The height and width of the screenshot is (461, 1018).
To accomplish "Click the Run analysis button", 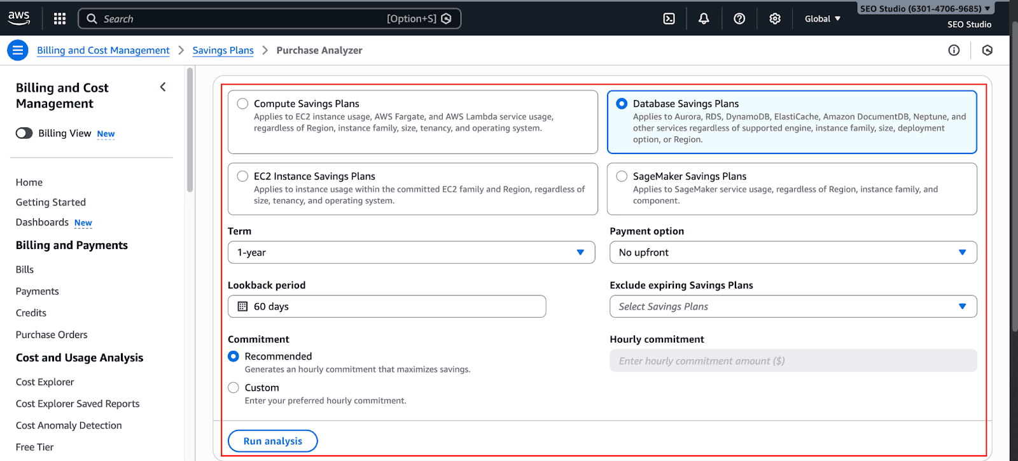I will coord(273,441).
